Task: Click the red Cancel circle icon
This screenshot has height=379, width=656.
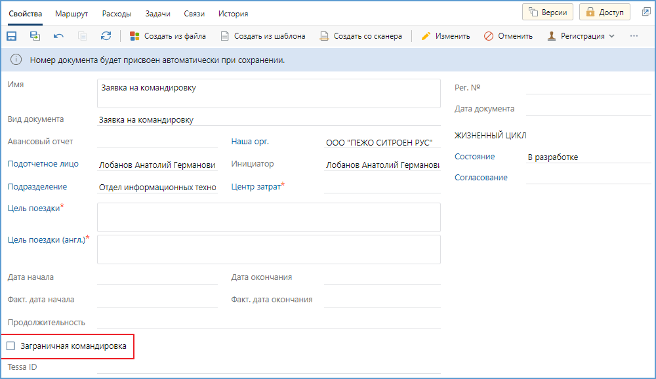Action: tap(489, 36)
